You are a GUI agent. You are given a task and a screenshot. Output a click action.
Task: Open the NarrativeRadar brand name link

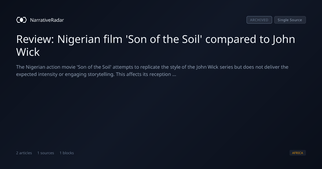(x=47, y=20)
